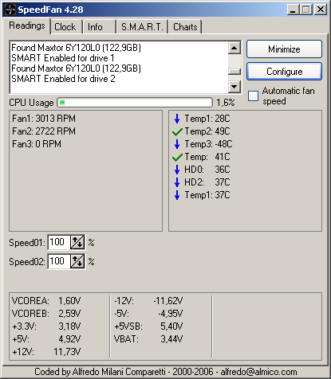Click the blue down arrow beside Temp3: -48C
This screenshot has height=379, width=331.
click(x=177, y=144)
